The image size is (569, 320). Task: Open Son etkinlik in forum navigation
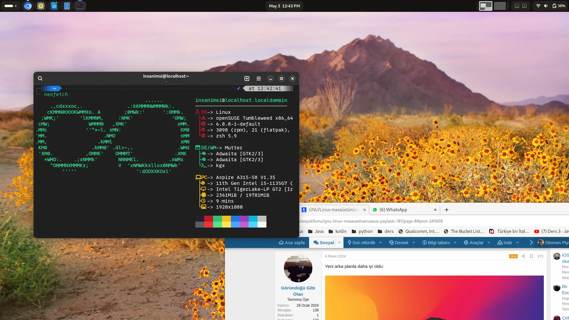[x=361, y=243]
